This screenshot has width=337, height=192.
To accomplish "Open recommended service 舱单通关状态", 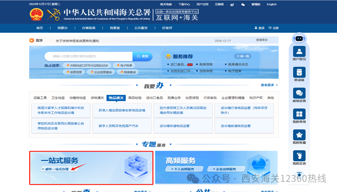I will 238,64.
